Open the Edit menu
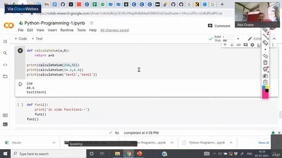 pos(30,30)
